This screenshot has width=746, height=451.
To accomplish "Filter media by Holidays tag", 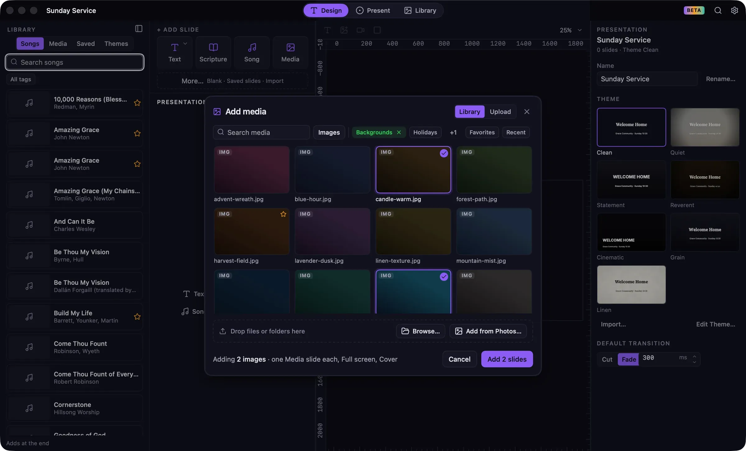I will pyautogui.click(x=425, y=132).
